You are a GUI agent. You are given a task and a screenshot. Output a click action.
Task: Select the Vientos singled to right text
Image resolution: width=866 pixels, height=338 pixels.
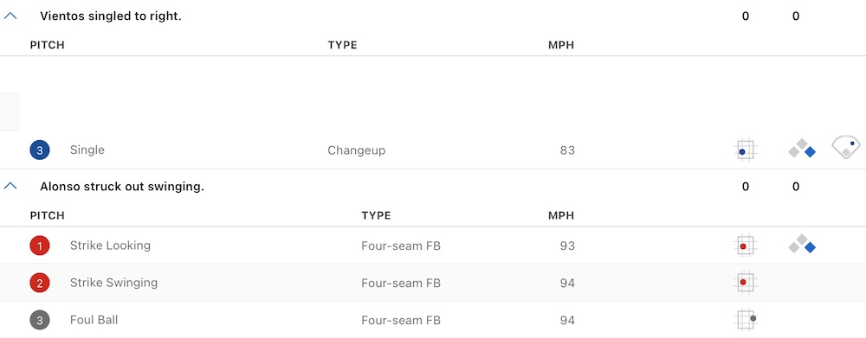pyautogui.click(x=111, y=16)
